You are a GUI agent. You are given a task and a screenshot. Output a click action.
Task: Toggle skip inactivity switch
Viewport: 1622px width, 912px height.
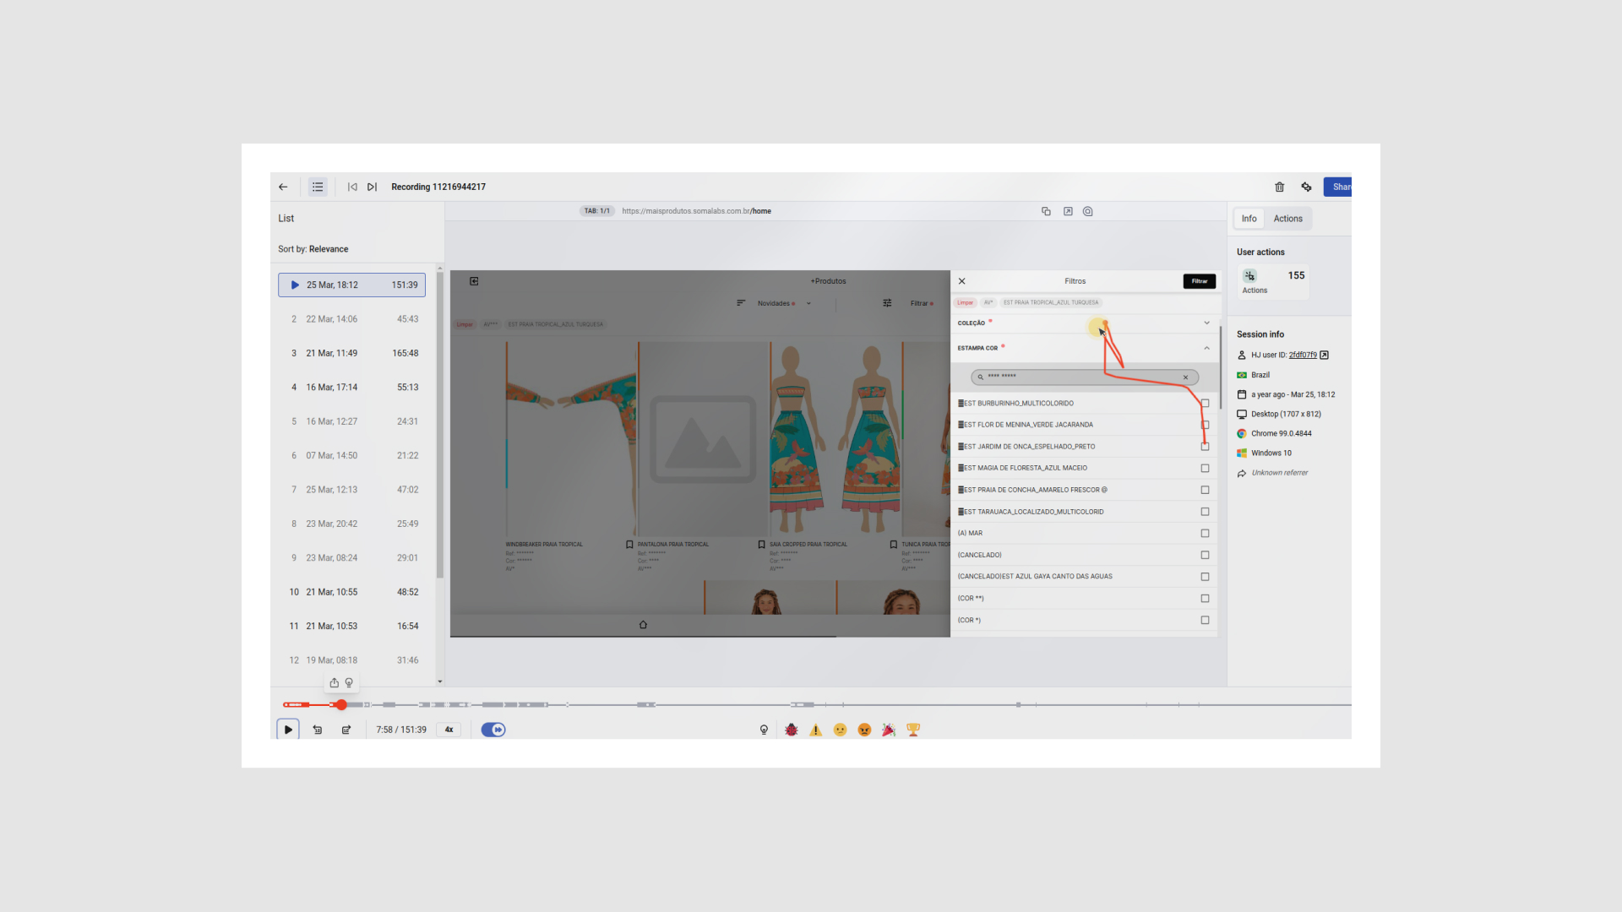pos(493,730)
